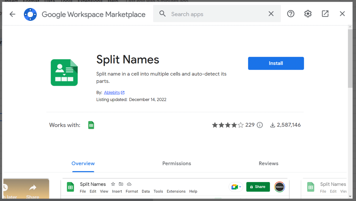Open the Reviews tab
Viewport: 356px width, 201px height.
[268, 163]
